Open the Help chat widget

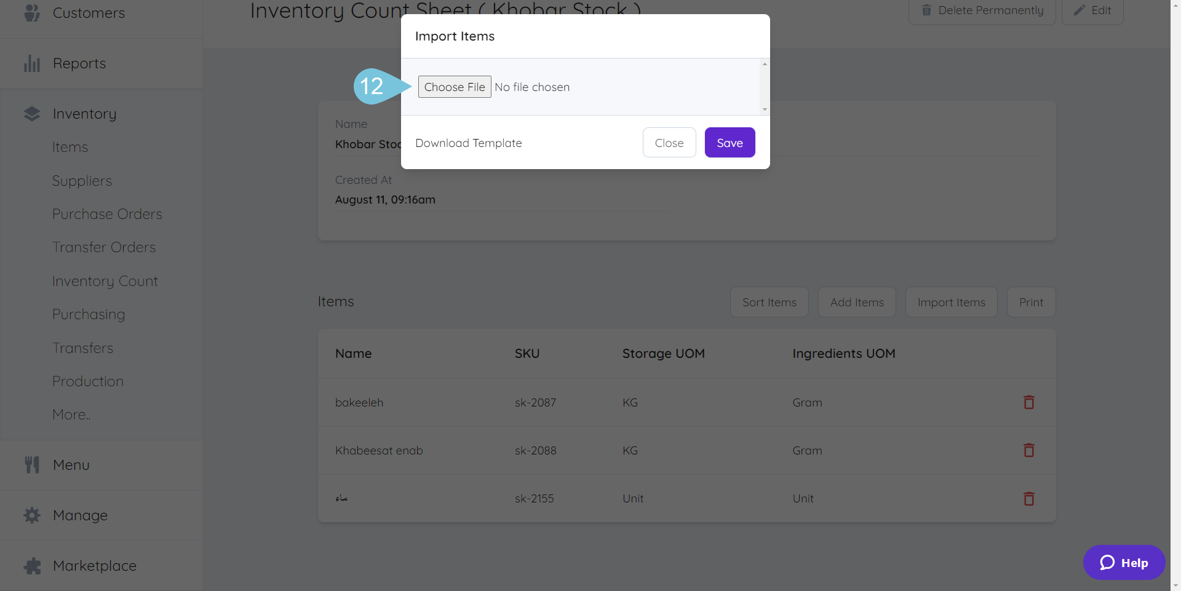tap(1124, 563)
